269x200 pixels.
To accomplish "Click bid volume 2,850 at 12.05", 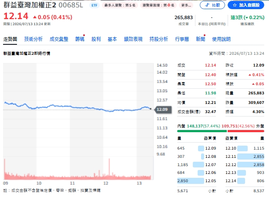I will tap(183, 181).
